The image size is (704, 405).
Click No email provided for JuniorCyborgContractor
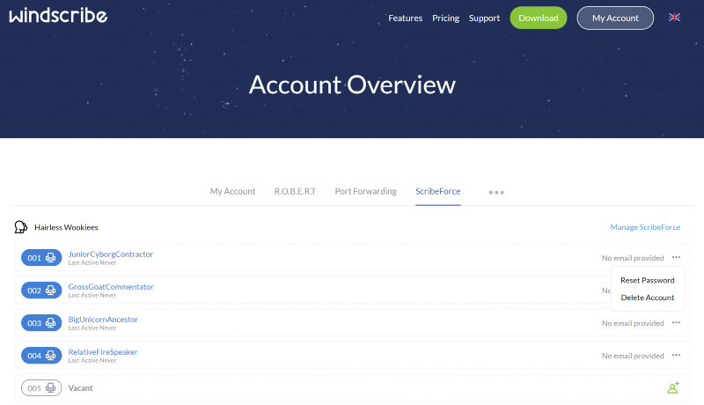[633, 258]
